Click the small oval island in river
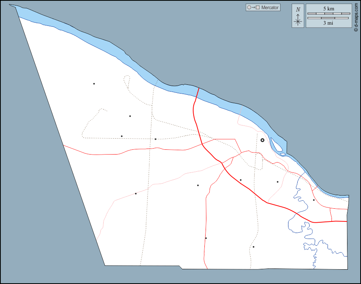 point(283,154)
